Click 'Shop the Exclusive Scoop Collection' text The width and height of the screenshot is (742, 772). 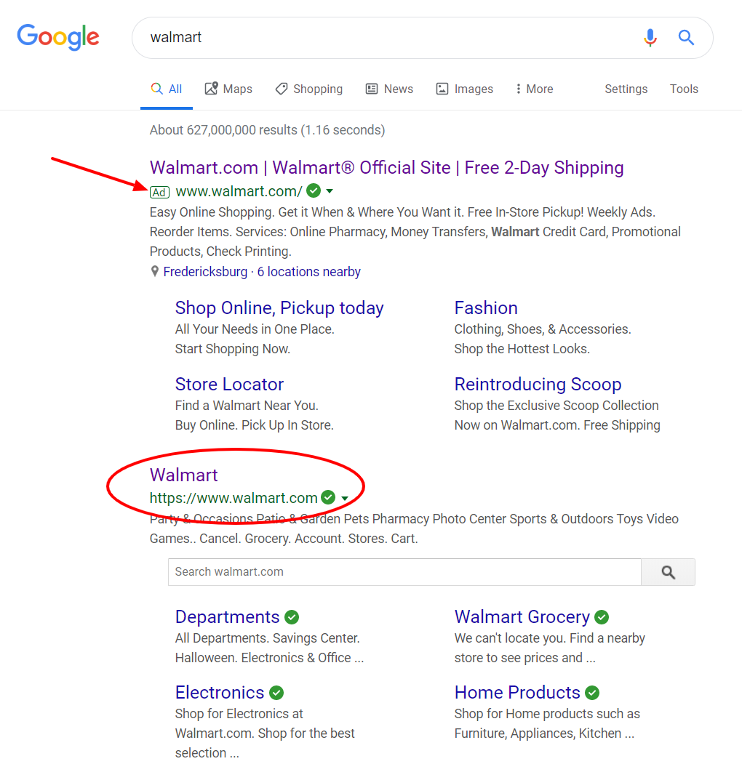(556, 406)
